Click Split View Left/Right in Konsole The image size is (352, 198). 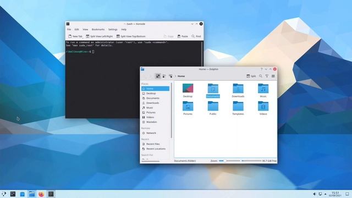click(99, 36)
